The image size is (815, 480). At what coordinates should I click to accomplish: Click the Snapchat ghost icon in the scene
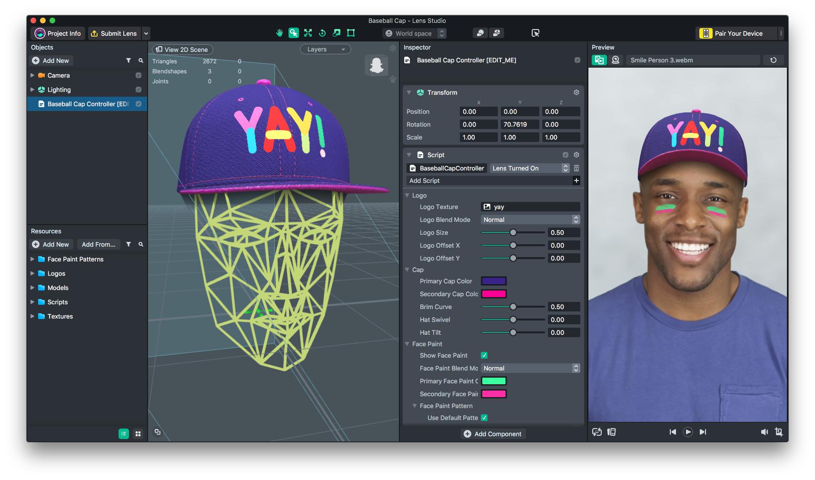(x=377, y=65)
